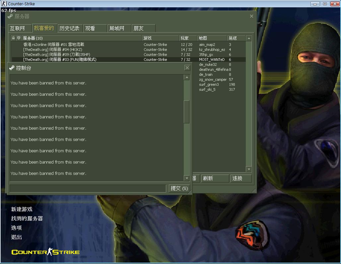This screenshot has height=264, width=341.
Task: Click the surf_ski_5 map entry
Action: coord(207,89)
